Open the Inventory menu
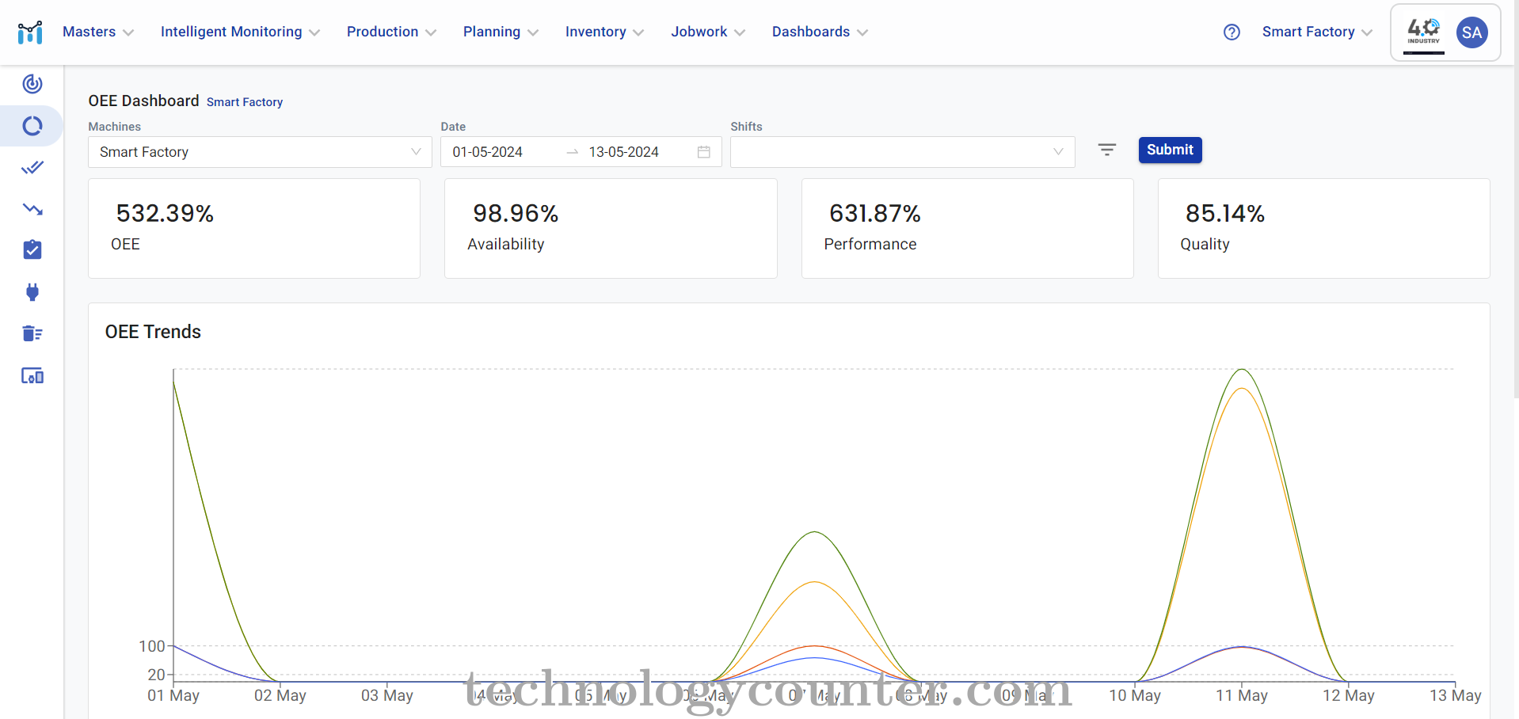The height and width of the screenshot is (719, 1519). point(604,32)
